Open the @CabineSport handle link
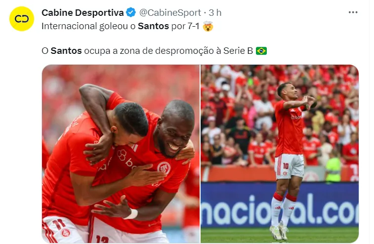Viewport: 374px width, 244px height. 170,13
